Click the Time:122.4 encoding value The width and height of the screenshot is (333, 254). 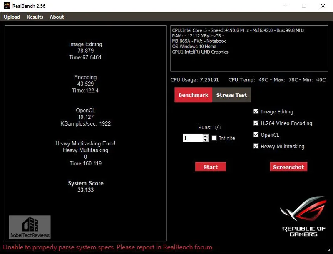point(85,91)
